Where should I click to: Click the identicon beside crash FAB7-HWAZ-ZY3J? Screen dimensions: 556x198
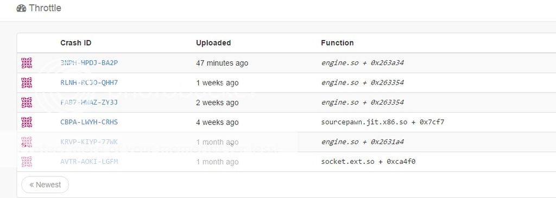click(27, 103)
